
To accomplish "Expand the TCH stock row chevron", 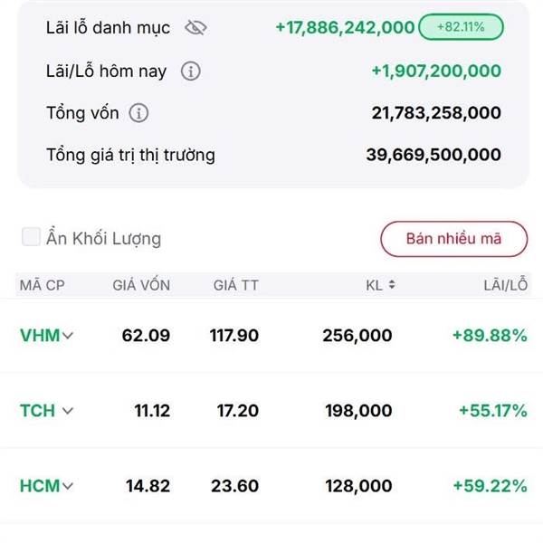I will pos(68,411).
